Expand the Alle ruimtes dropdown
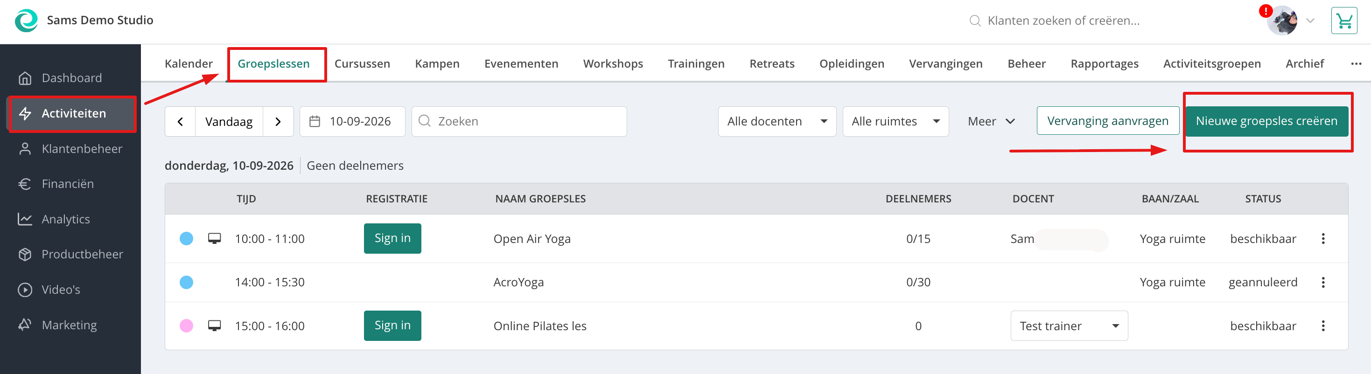Screen dimensions: 1371x374 [896, 122]
